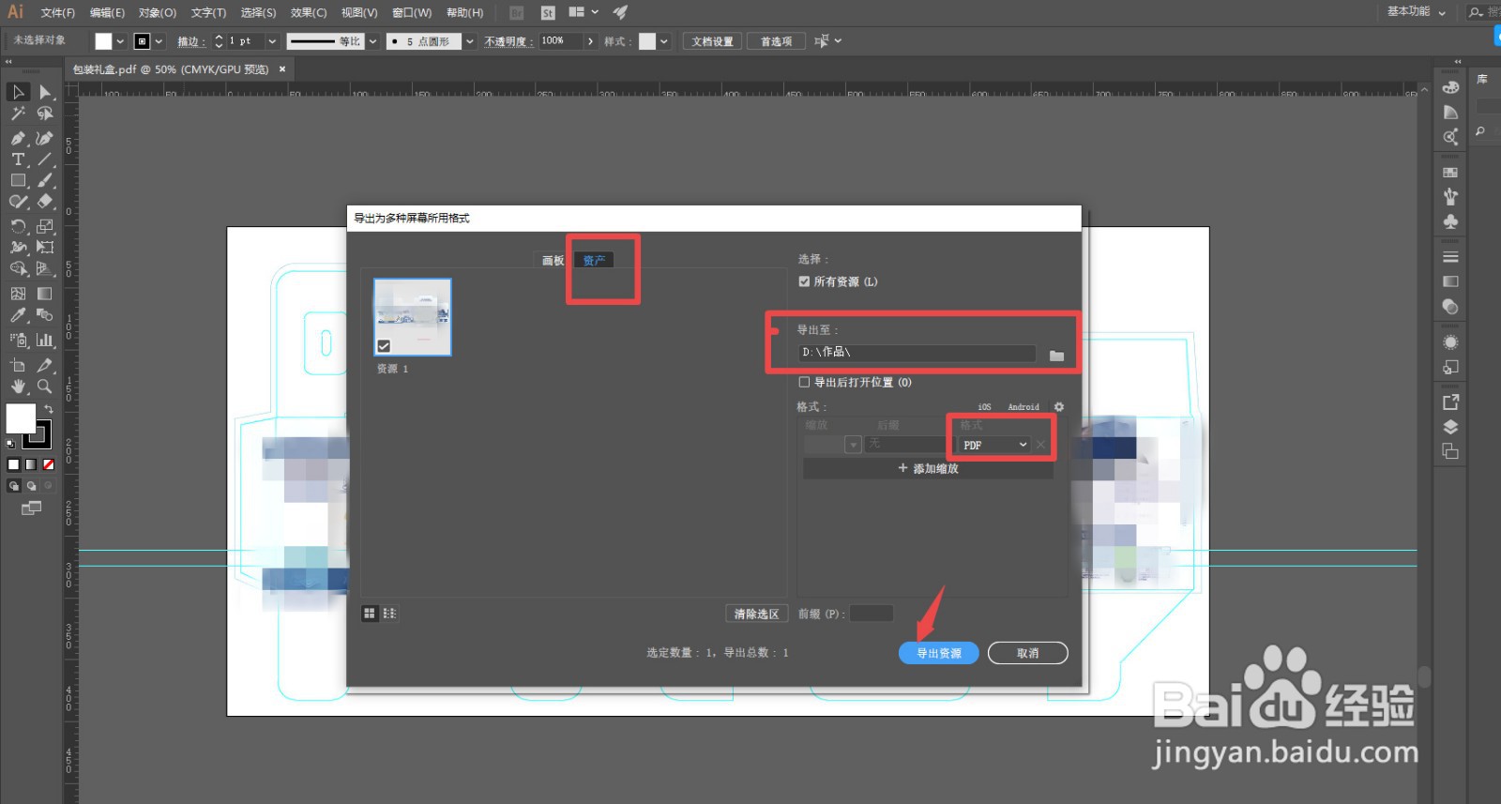Select the Eraser tool
This screenshot has height=804, width=1501.
[x=45, y=201]
